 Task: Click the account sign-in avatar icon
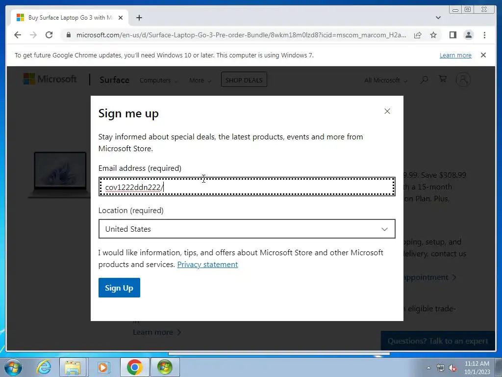coord(463,80)
